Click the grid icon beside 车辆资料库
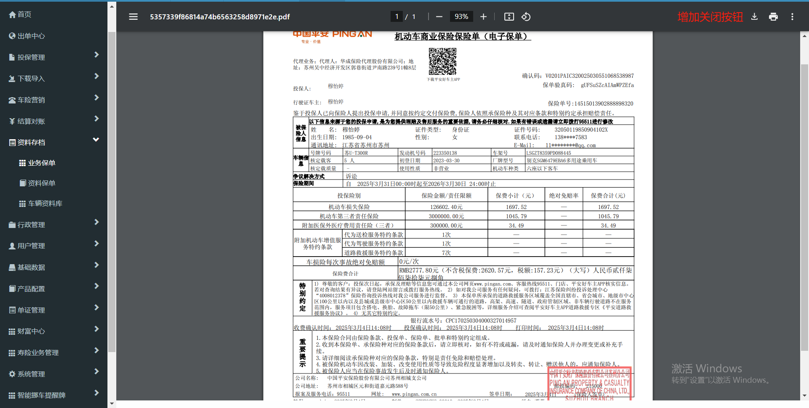 click(23, 204)
